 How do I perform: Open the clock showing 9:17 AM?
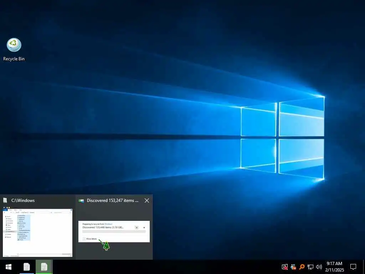(x=334, y=267)
